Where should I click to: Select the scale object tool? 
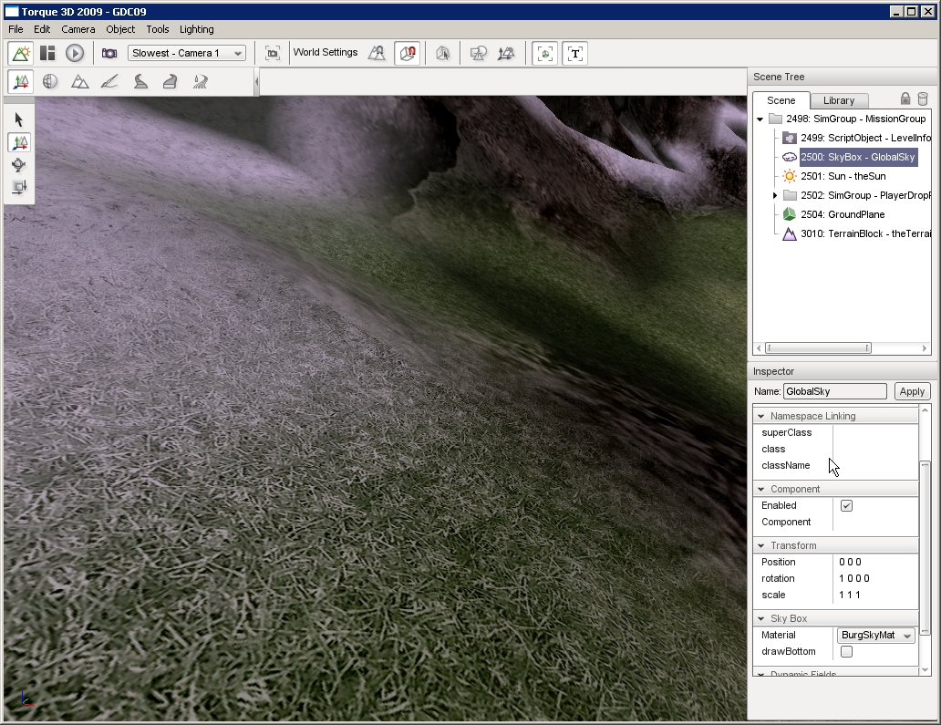tap(16, 188)
